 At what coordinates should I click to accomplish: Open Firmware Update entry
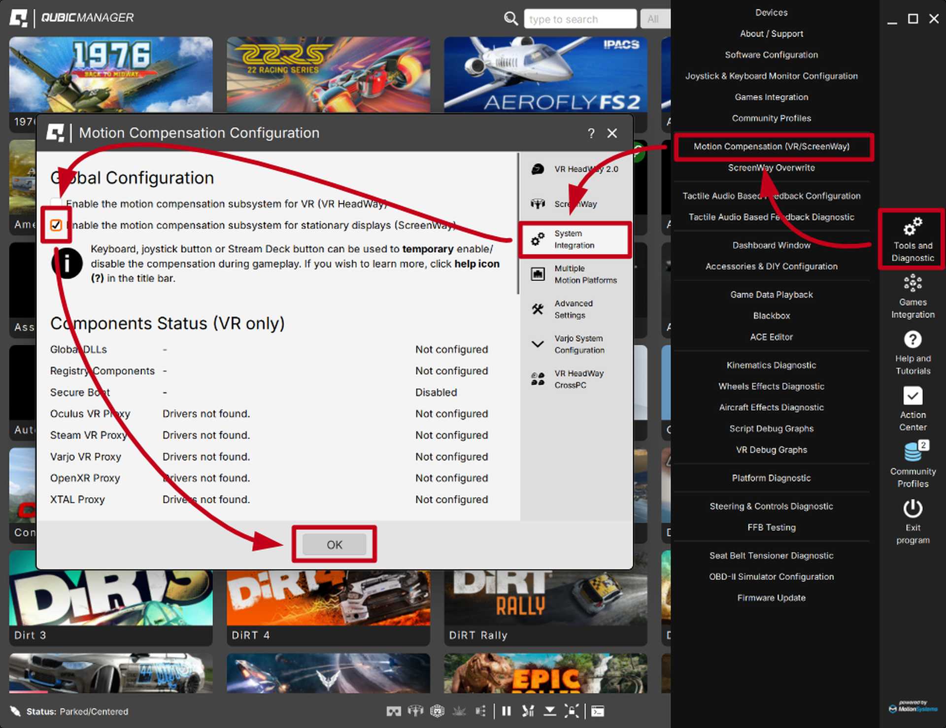pyautogui.click(x=771, y=598)
